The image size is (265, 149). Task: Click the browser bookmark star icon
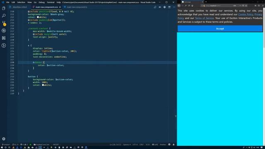coord(246,5)
